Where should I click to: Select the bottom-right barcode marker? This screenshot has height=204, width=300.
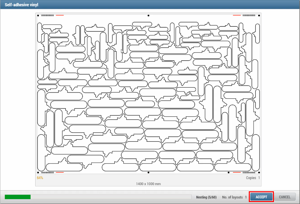(249, 172)
